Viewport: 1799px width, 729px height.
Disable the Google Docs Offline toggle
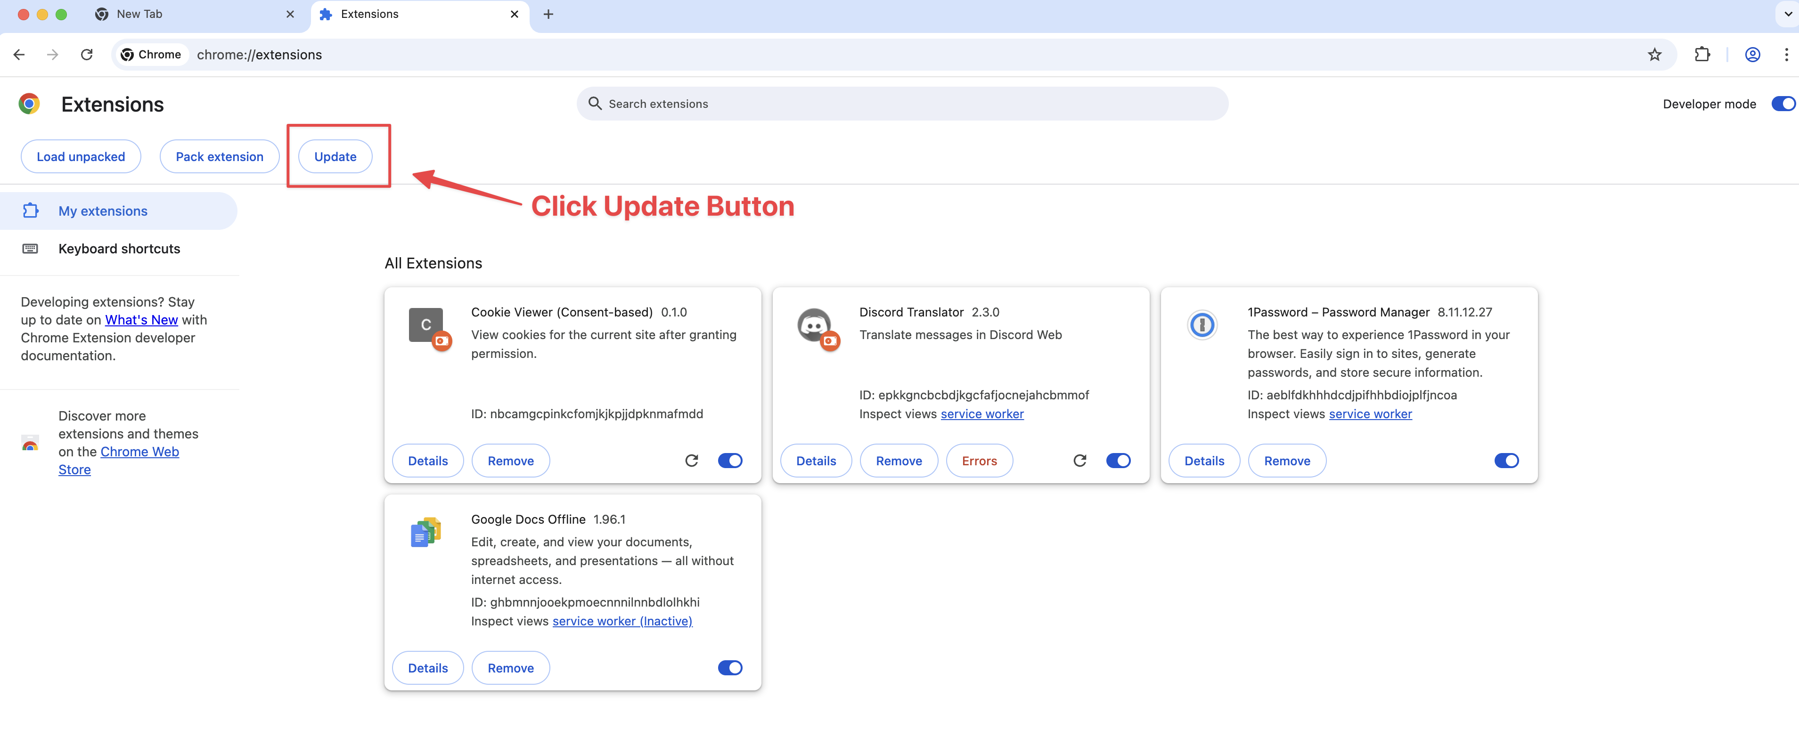tap(730, 668)
